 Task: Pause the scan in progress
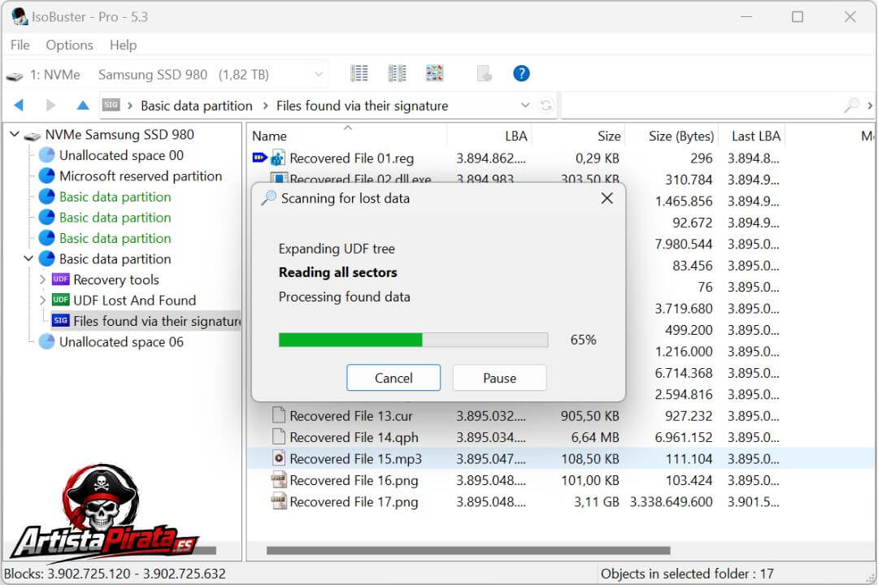click(499, 378)
